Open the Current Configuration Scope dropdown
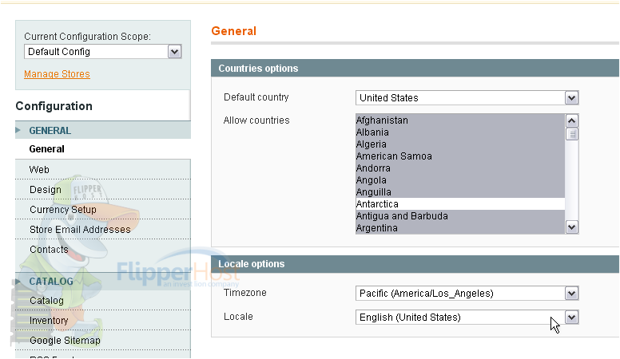This screenshot has height=359, width=620. click(103, 52)
